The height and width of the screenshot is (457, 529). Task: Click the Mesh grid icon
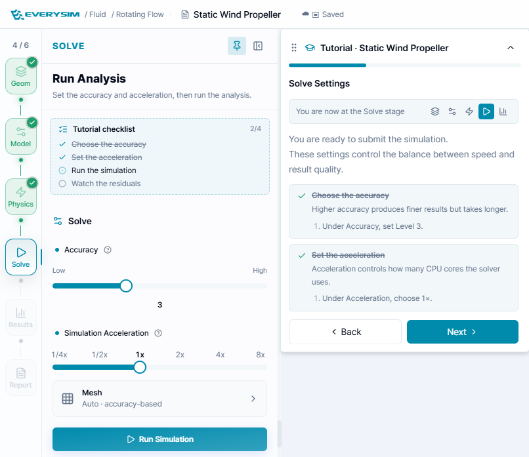click(68, 399)
